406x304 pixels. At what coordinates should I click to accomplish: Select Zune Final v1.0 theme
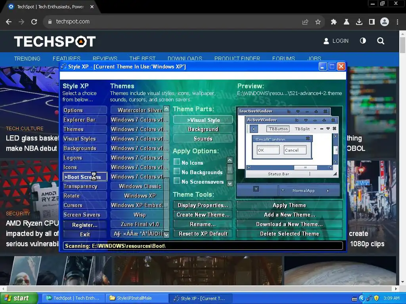(137, 224)
